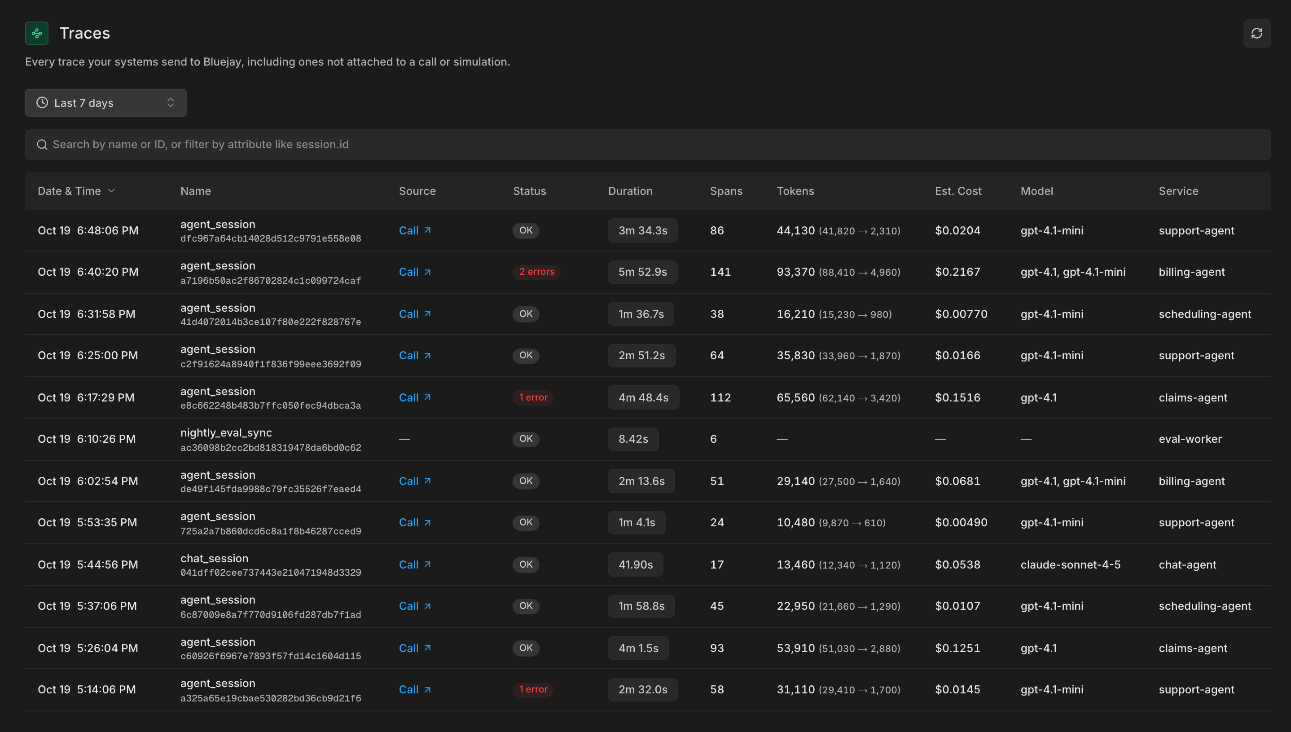Click the 16,210 tokens cell
This screenshot has width=1291, height=732.
(834, 314)
